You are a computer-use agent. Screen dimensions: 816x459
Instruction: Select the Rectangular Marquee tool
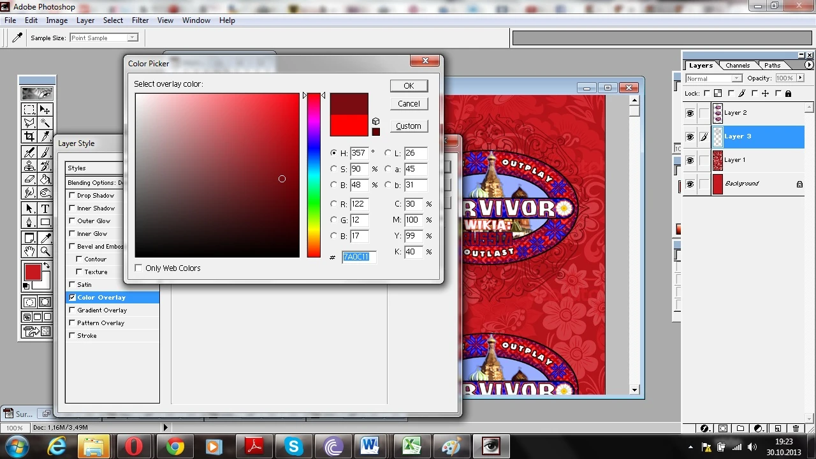pyautogui.click(x=29, y=110)
